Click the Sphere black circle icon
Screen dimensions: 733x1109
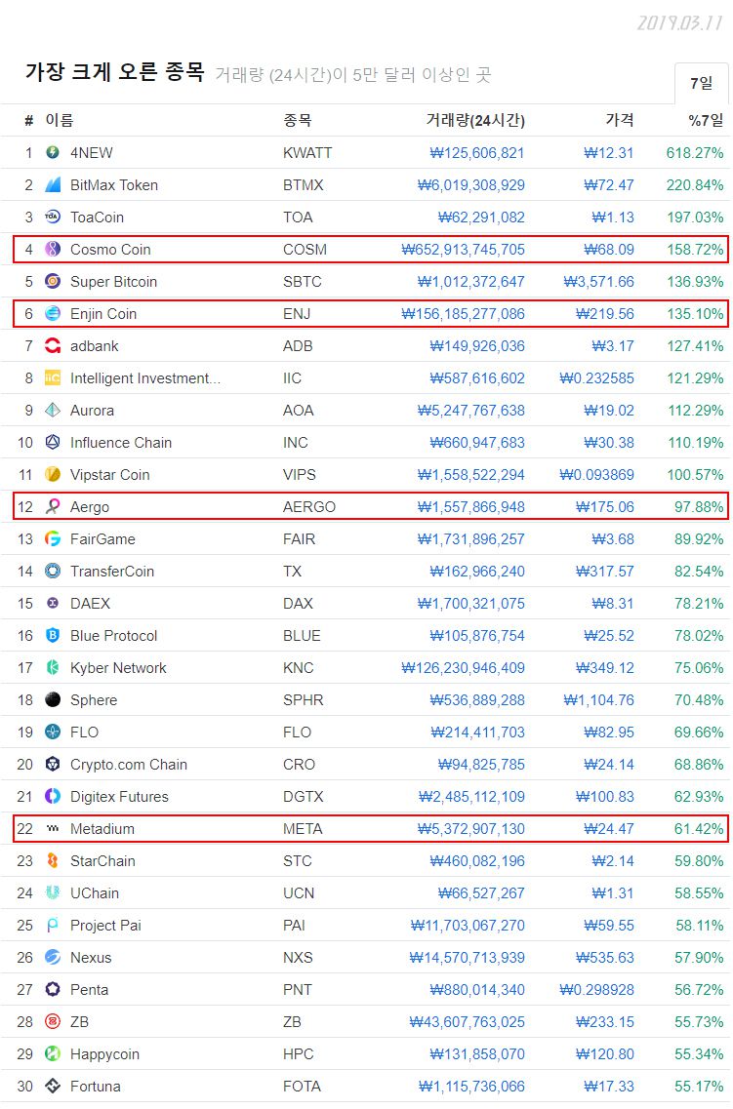pyautogui.click(x=53, y=699)
